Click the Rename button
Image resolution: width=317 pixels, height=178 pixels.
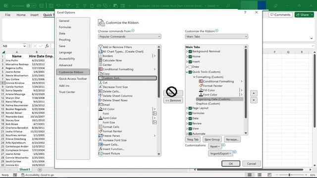232,139
